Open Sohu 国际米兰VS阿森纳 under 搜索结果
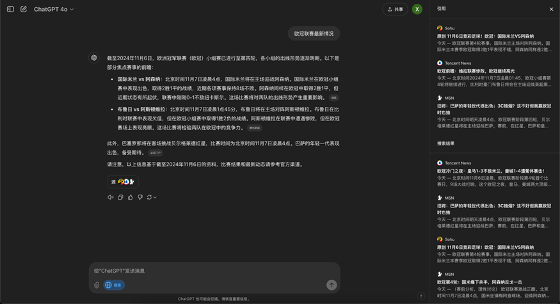The image size is (560, 304). [x=494, y=250]
